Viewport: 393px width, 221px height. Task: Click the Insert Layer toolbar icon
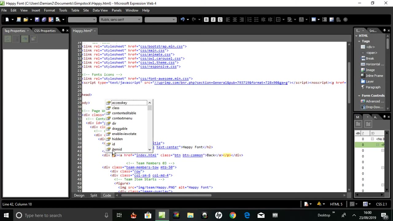(x=325, y=20)
